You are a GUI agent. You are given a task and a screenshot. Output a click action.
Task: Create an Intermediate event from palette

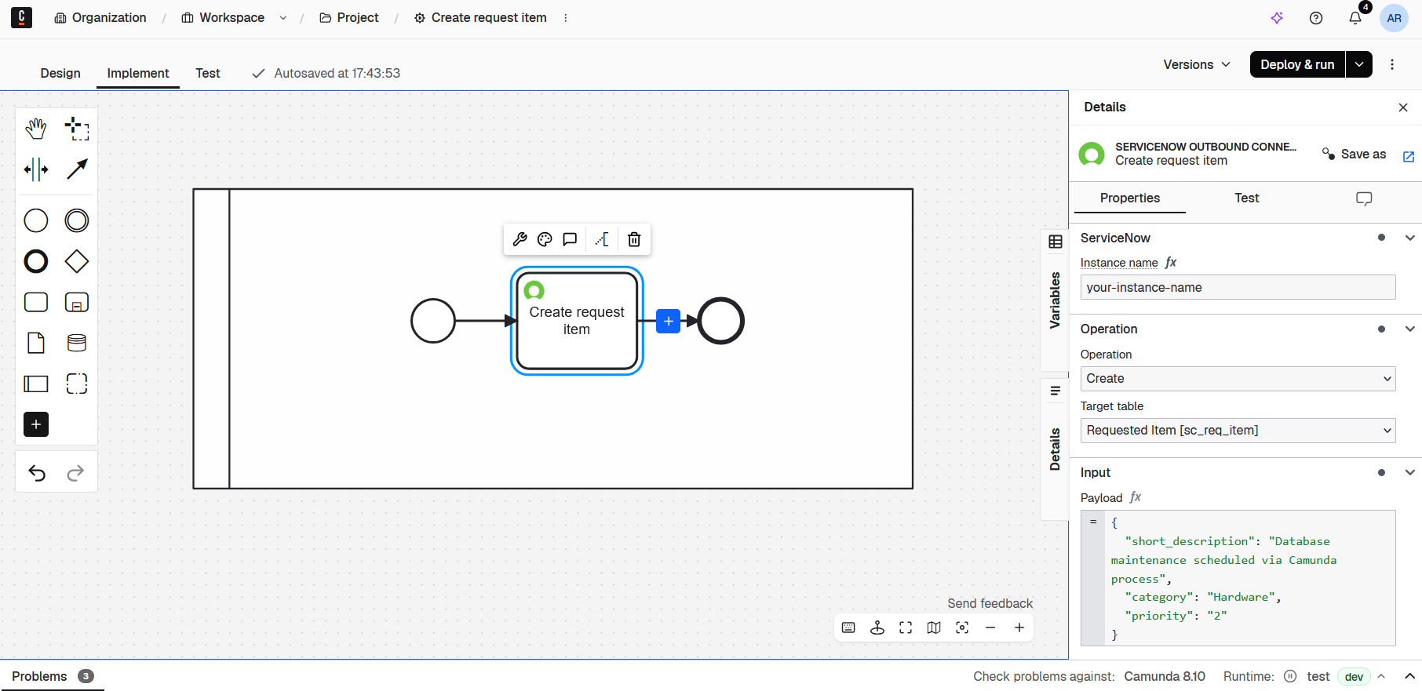(x=77, y=220)
